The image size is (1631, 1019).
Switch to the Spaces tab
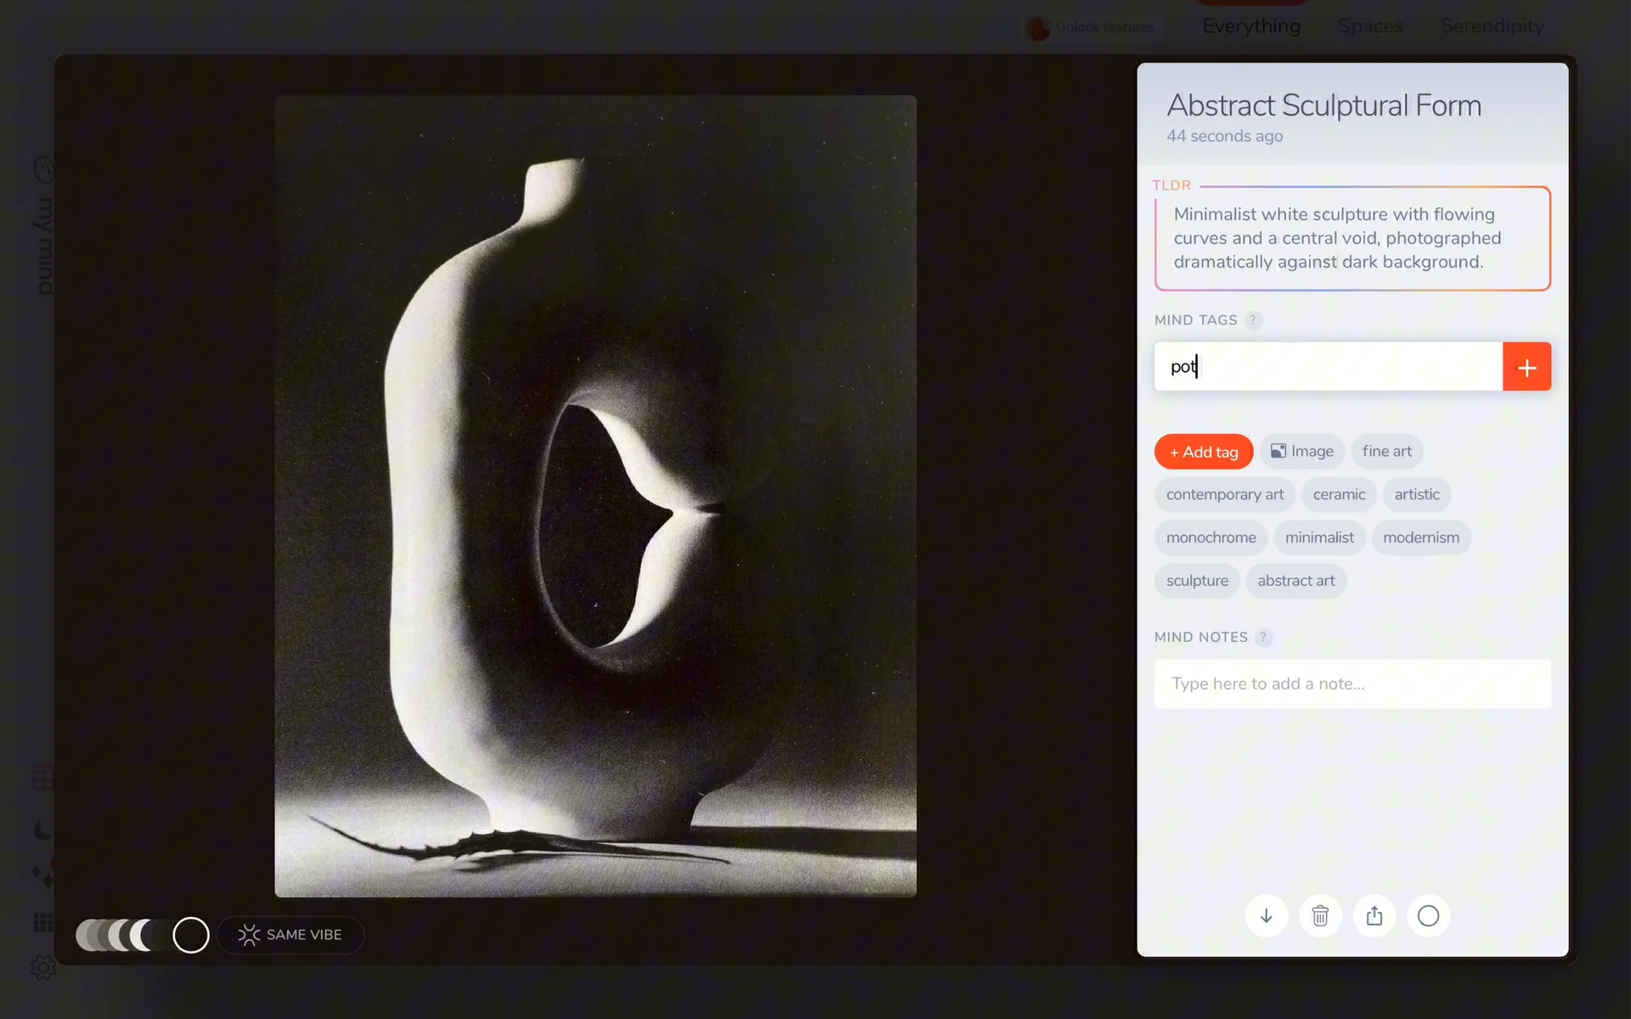tap(1370, 26)
